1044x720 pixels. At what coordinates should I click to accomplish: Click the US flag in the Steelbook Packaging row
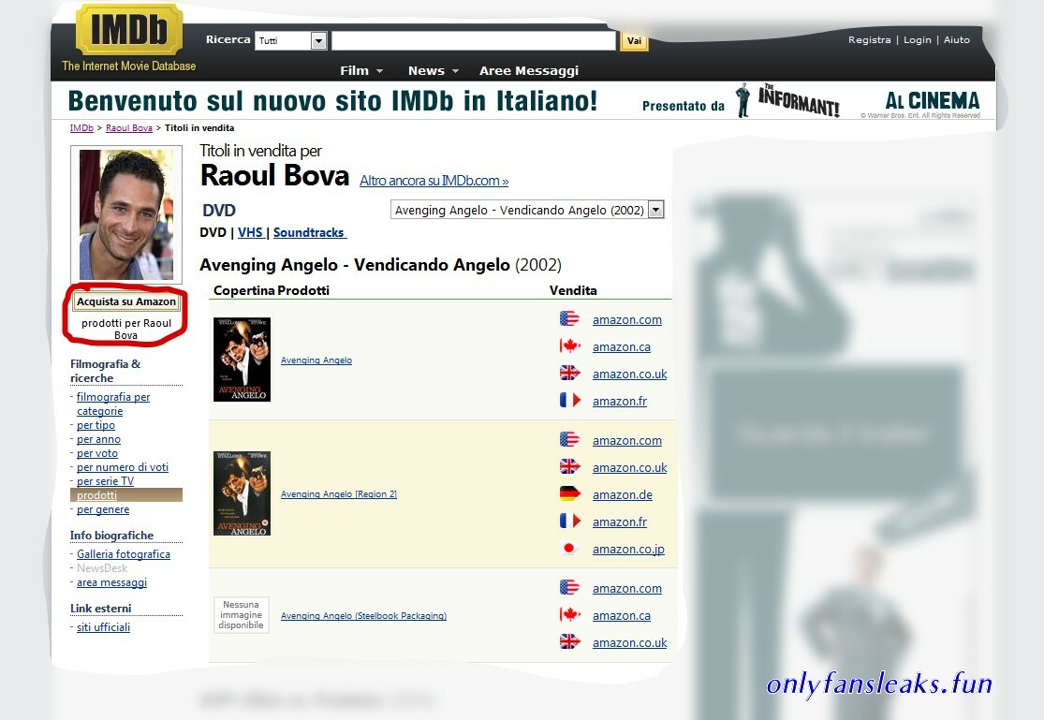569,587
